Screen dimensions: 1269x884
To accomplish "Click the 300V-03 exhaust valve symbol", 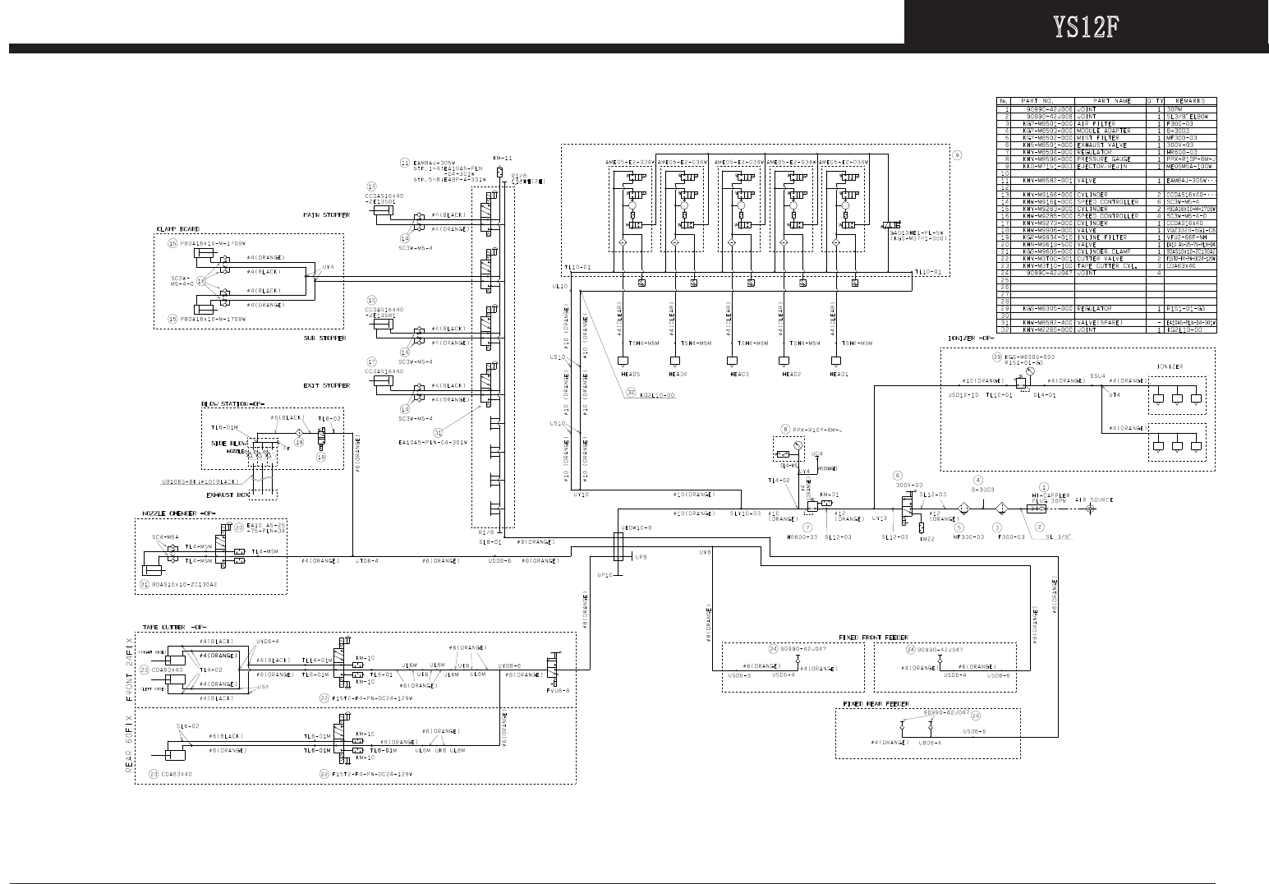I will [908, 506].
